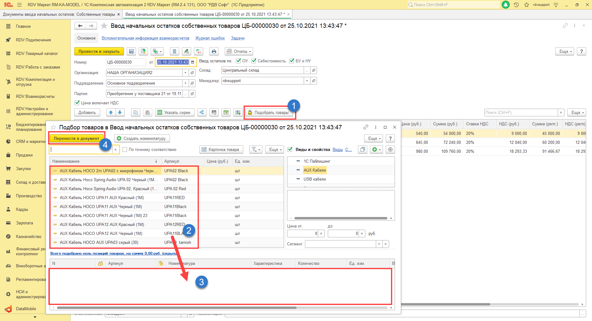Open the date picker calendar icon
Screen dimensions: 592x321
pyautogui.click(x=193, y=62)
